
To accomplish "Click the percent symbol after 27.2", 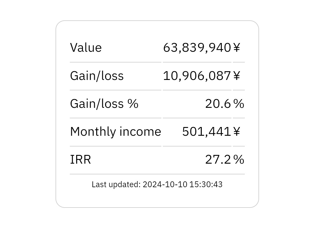I will [x=238, y=160].
